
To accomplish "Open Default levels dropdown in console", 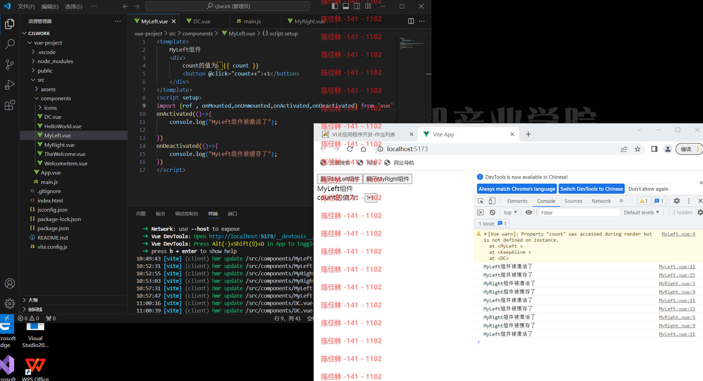I will coord(642,213).
